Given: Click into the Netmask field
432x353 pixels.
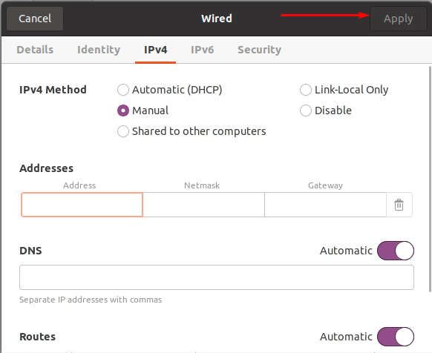Looking at the screenshot, I should [x=203, y=205].
